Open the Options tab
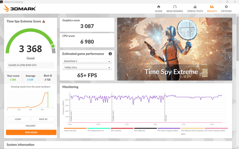Screen dimensions: 239x149 click(x=226, y=9)
